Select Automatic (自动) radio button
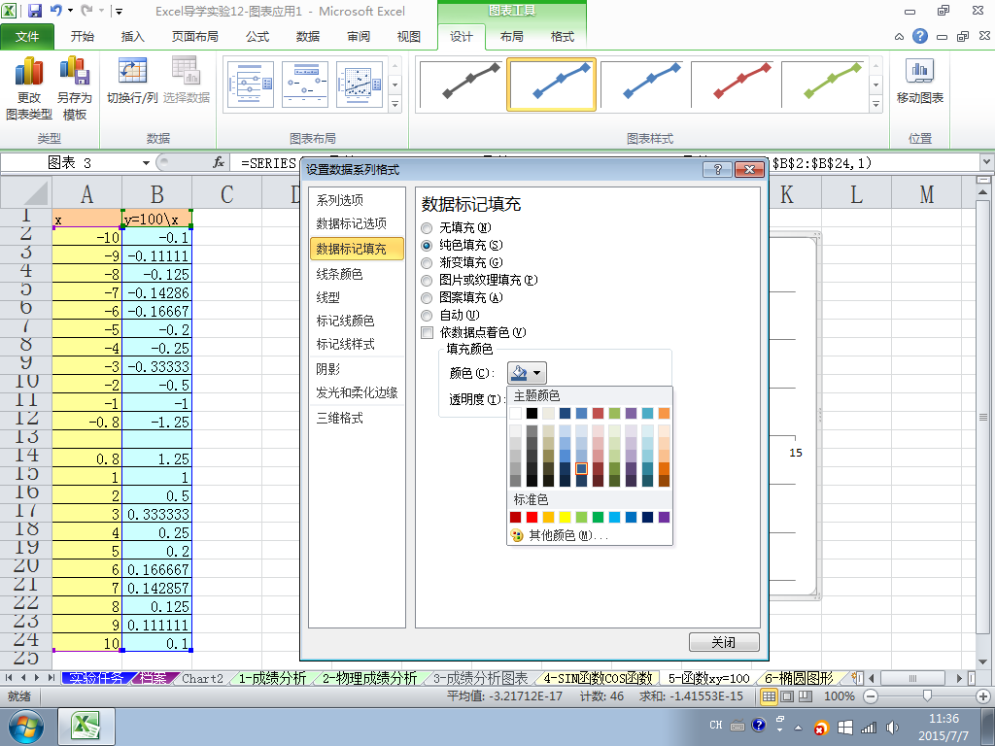The height and width of the screenshot is (746, 995). point(428,316)
